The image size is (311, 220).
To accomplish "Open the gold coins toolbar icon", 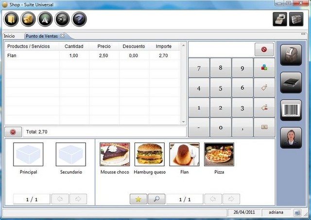I will (28, 19).
